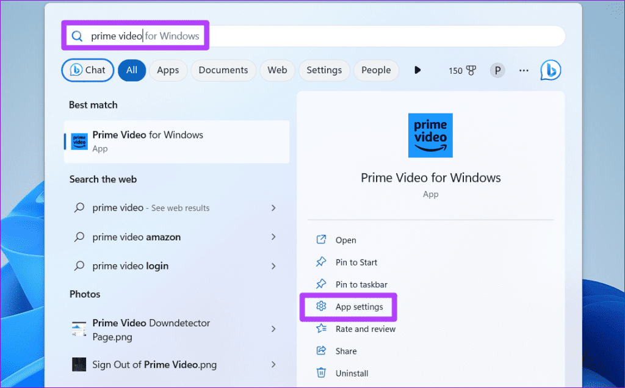
Task: Open See web results via its chevron
Action: point(273,207)
